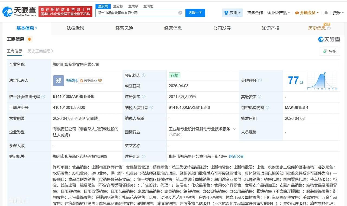The width and height of the screenshot is (347, 206).
Task: Click legal representative 郑硕怀 link
Action: click(x=71, y=81)
